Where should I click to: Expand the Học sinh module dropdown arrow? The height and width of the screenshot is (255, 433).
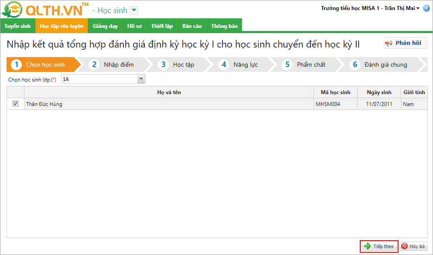point(134,10)
